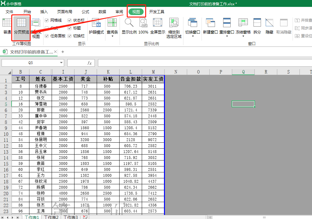Select the 工作表2 sheet tab

(51, 217)
